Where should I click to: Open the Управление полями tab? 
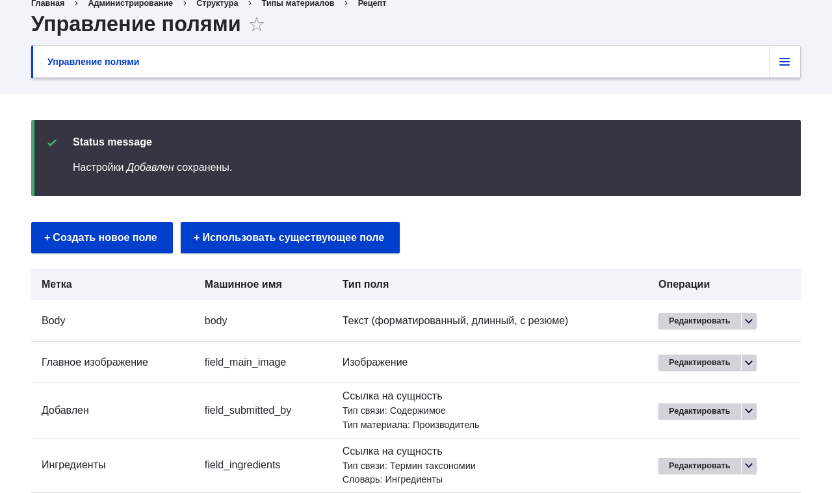[x=93, y=62]
